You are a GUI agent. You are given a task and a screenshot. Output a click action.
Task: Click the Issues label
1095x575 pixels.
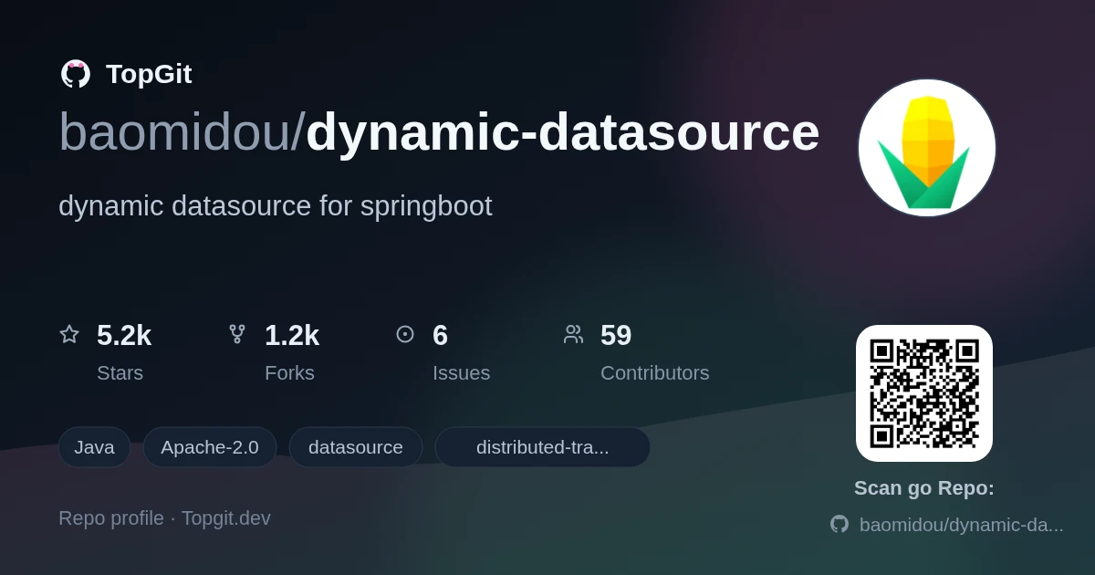pos(461,373)
